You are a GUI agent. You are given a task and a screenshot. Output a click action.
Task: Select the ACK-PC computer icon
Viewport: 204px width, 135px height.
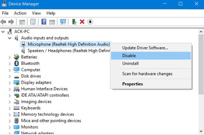click(x=10, y=31)
